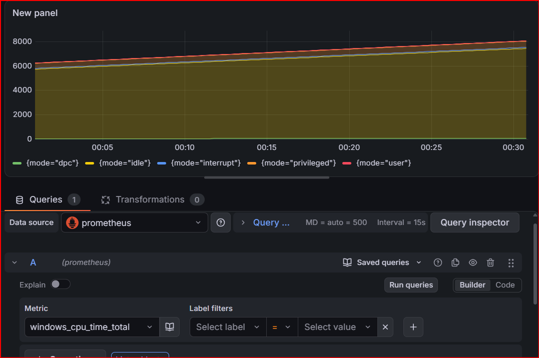Open metrics browser book icon
Viewport: 539px width, 358px height.
170,327
